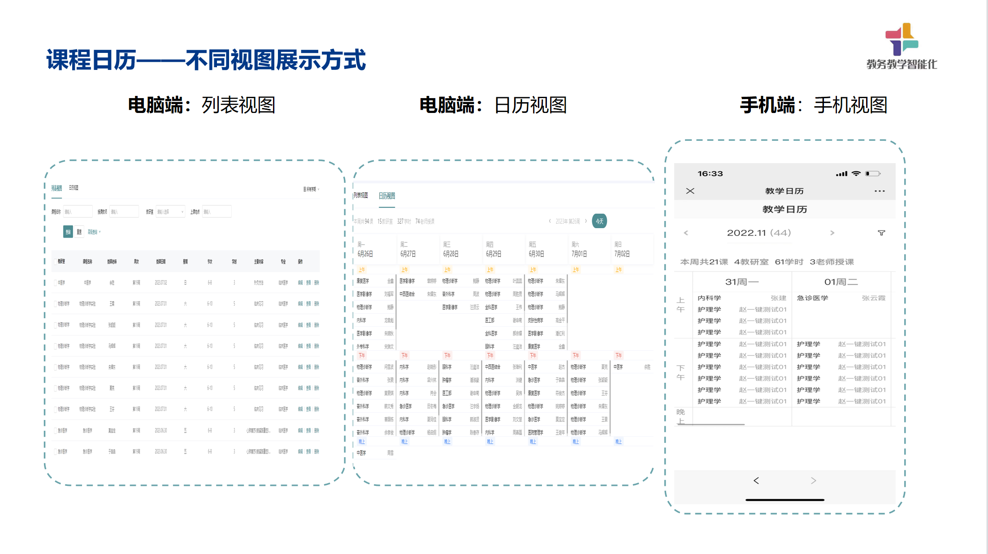
Task: Check the checkbox for the first 物理诊断学 row
Action: pos(56,303)
